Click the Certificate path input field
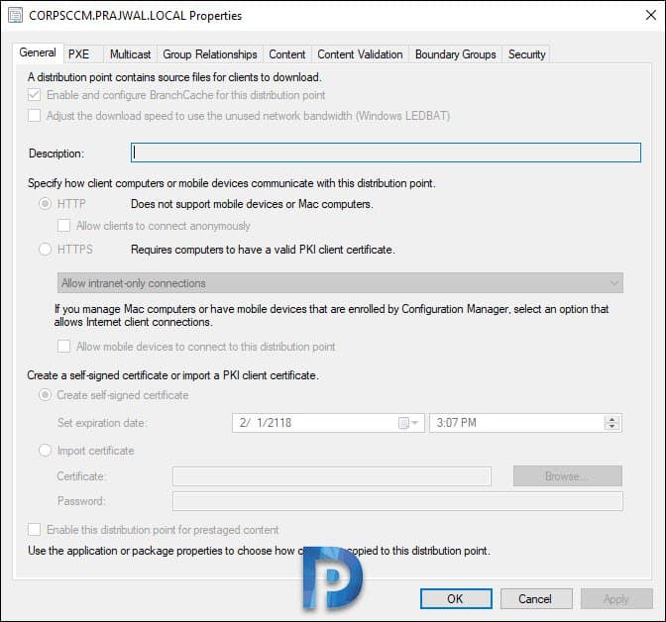This screenshot has height=622, width=666. [332, 476]
